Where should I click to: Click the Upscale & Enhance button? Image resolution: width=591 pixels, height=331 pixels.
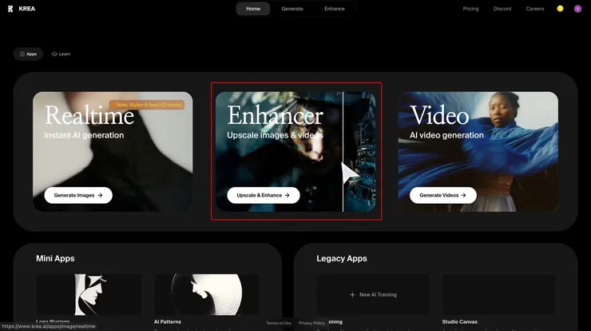264,195
